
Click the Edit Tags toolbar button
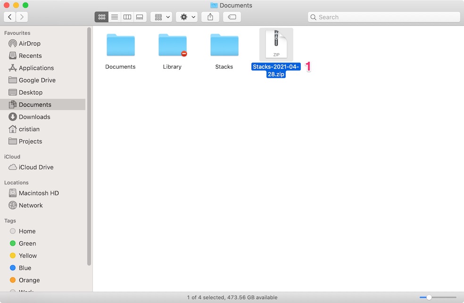click(232, 17)
